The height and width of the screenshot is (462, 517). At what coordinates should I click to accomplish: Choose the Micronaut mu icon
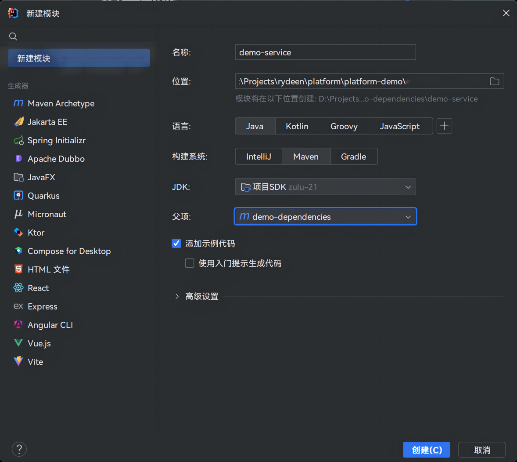pos(18,215)
